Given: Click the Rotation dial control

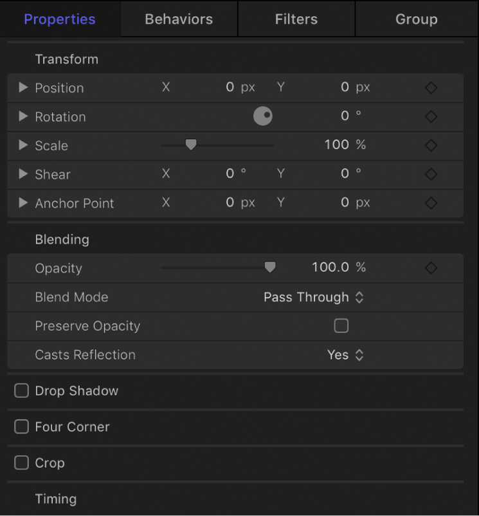Looking at the screenshot, I should pyautogui.click(x=262, y=117).
